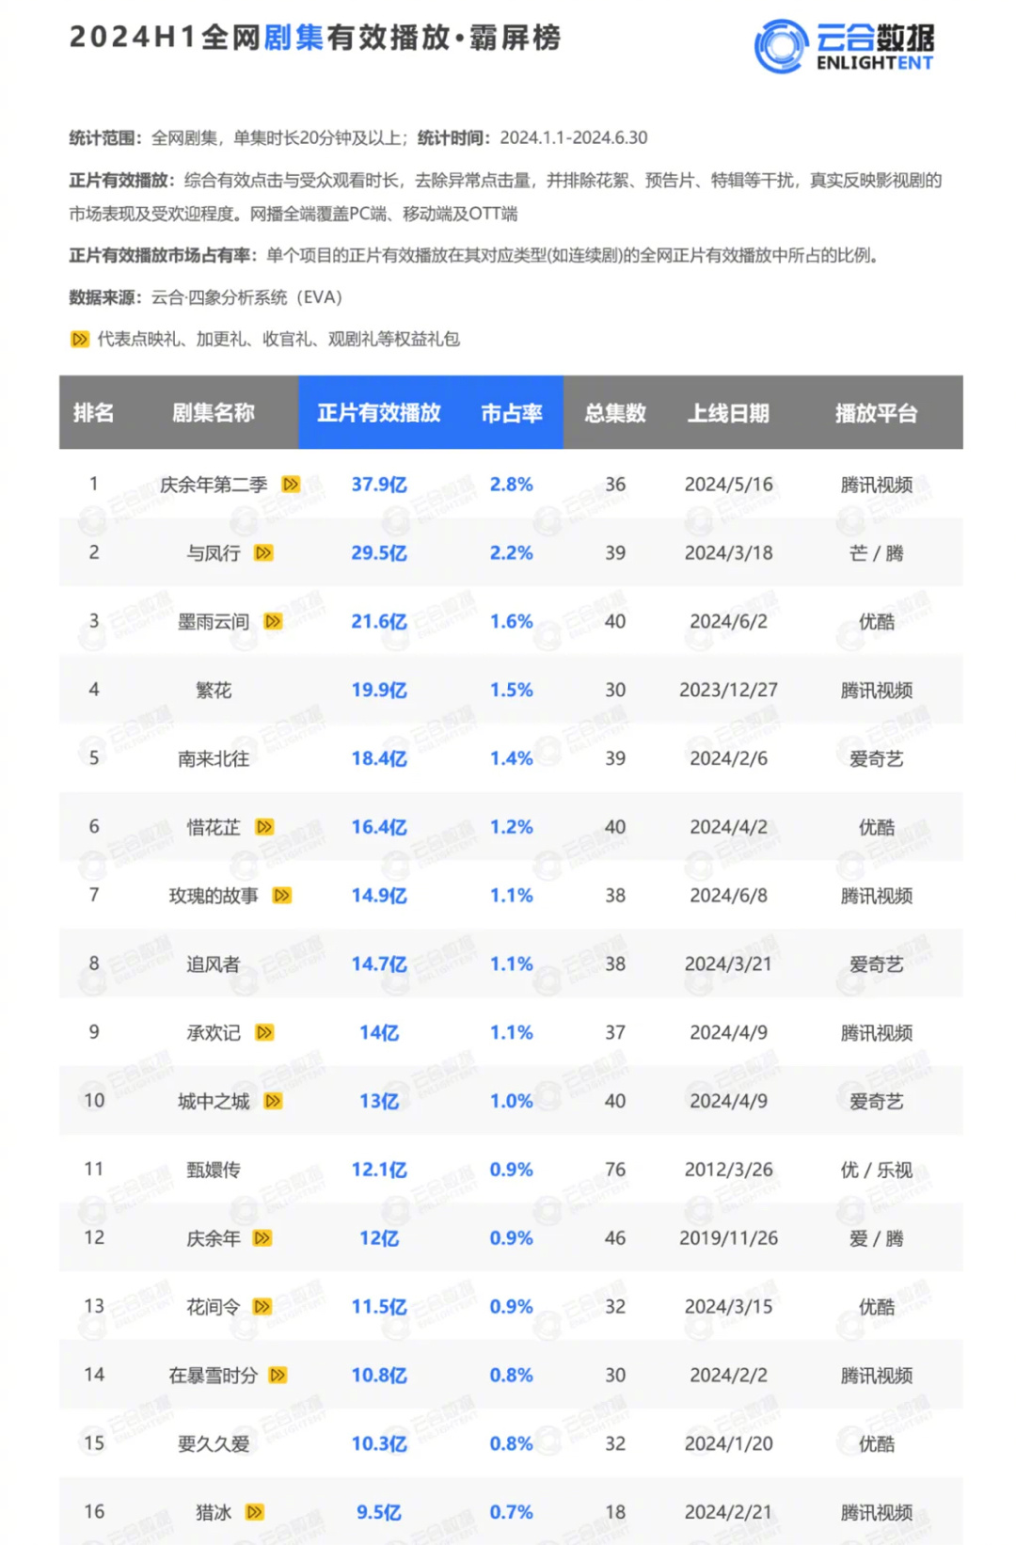The width and height of the screenshot is (1016, 1545).
Task: Click the 总集数 column header
Action: [615, 413]
